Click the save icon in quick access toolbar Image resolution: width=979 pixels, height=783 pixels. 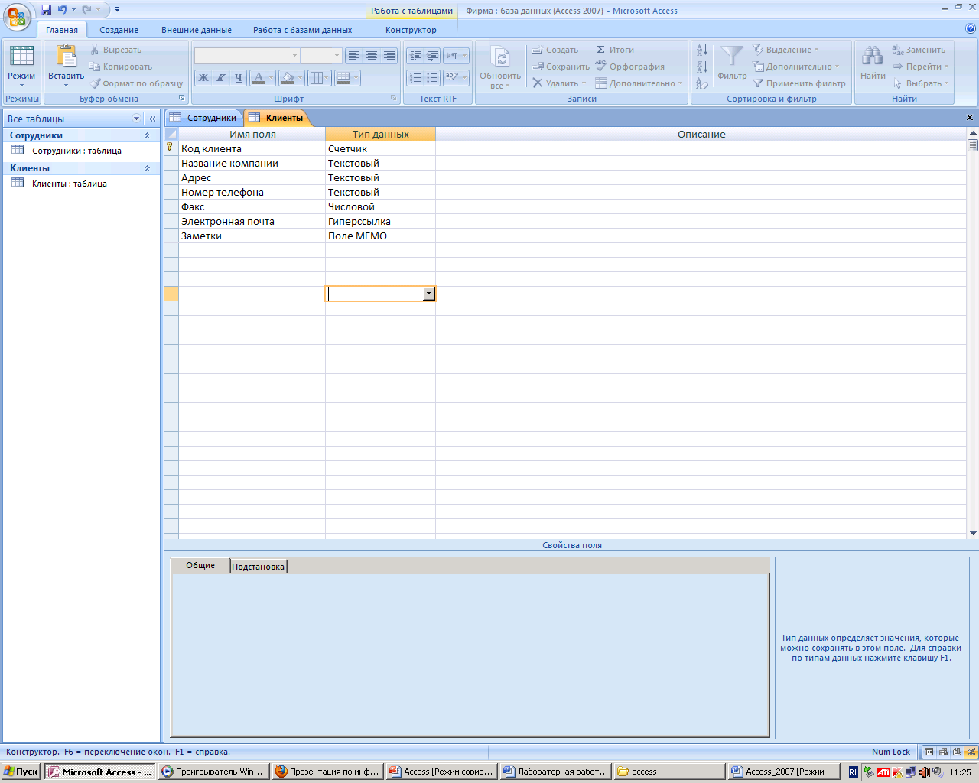[x=46, y=10]
